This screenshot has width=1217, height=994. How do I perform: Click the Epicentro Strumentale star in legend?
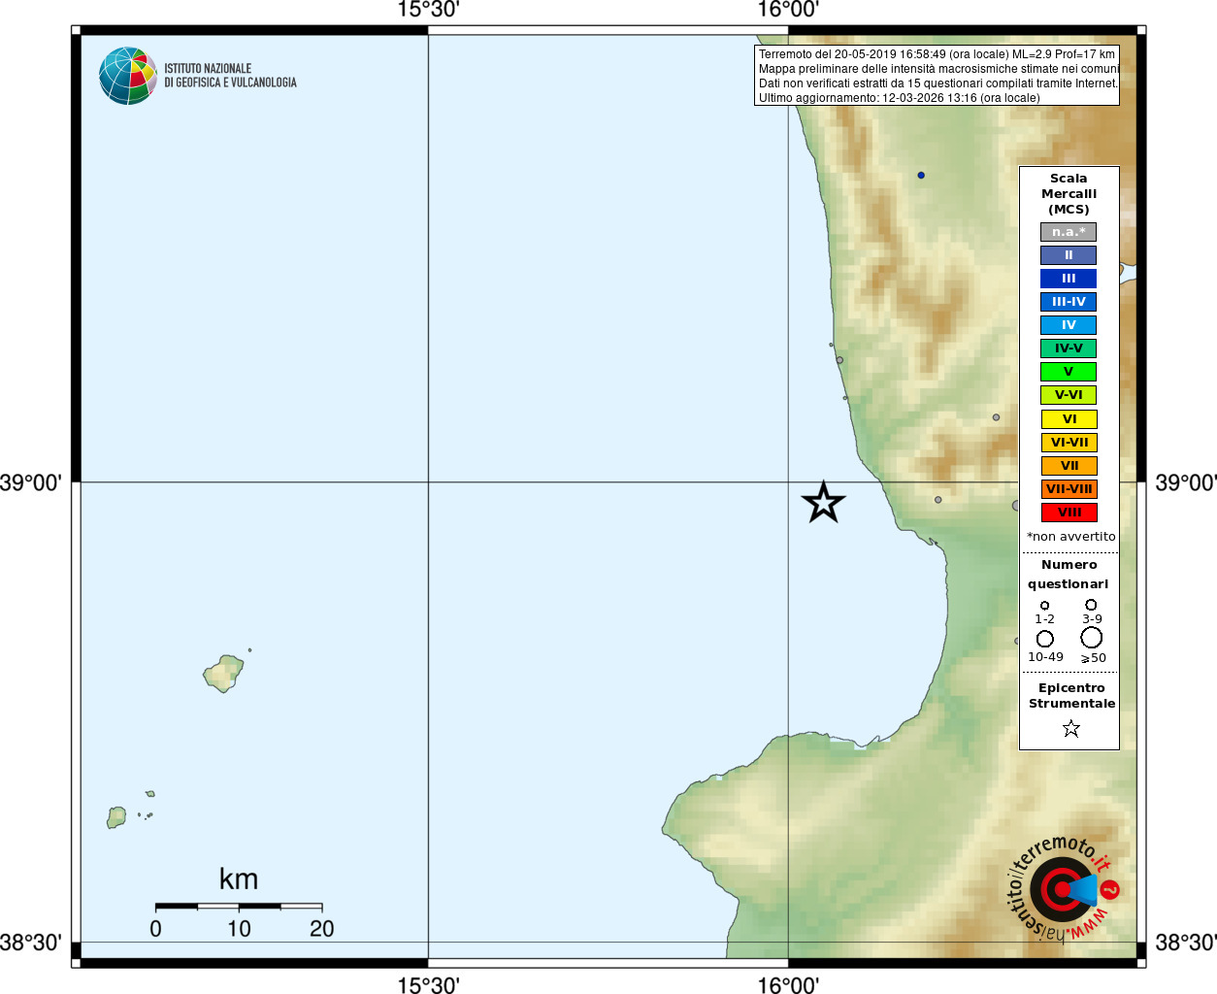pyautogui.click(x=1071, y=728)
